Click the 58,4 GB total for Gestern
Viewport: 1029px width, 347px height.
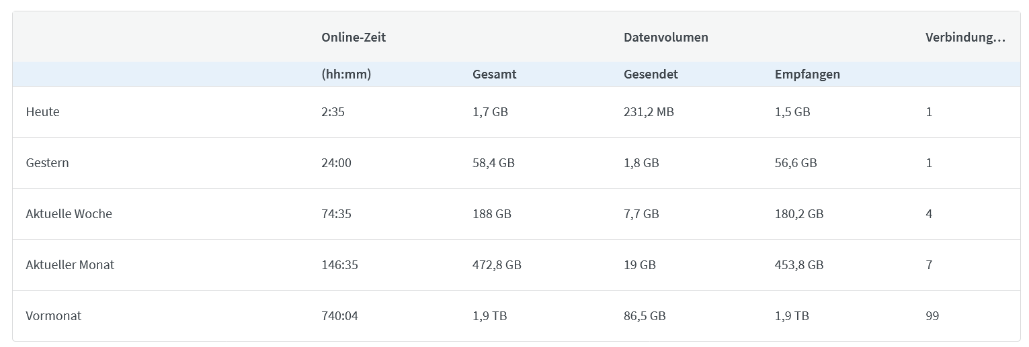coord(493,163)
